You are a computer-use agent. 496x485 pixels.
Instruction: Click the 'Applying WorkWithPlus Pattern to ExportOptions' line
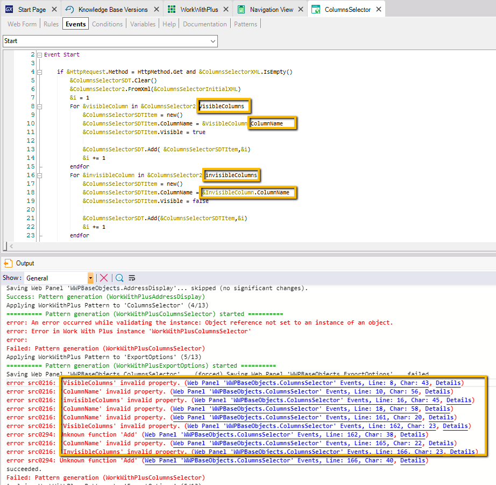[x=104, y=357]
